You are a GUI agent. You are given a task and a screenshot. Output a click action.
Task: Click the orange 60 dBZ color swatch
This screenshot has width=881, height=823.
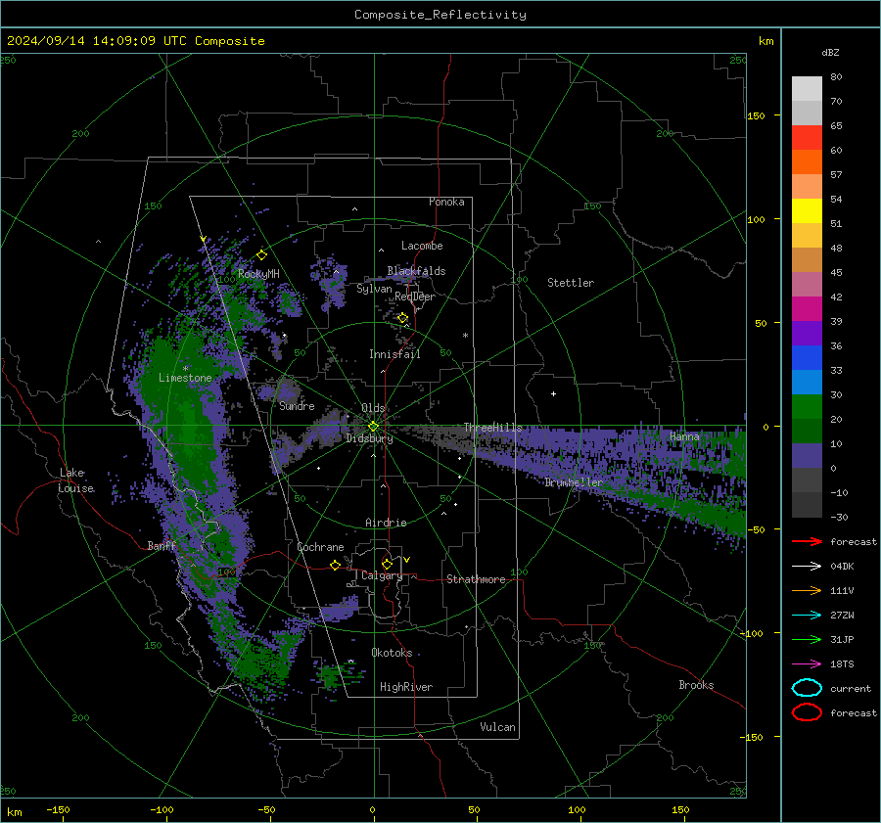point(807,162)
